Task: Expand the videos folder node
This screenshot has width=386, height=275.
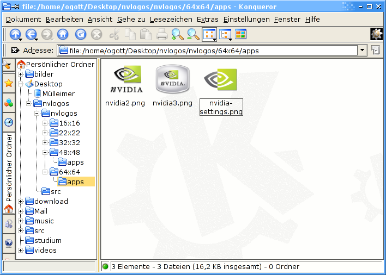Action: coord(21,250)
